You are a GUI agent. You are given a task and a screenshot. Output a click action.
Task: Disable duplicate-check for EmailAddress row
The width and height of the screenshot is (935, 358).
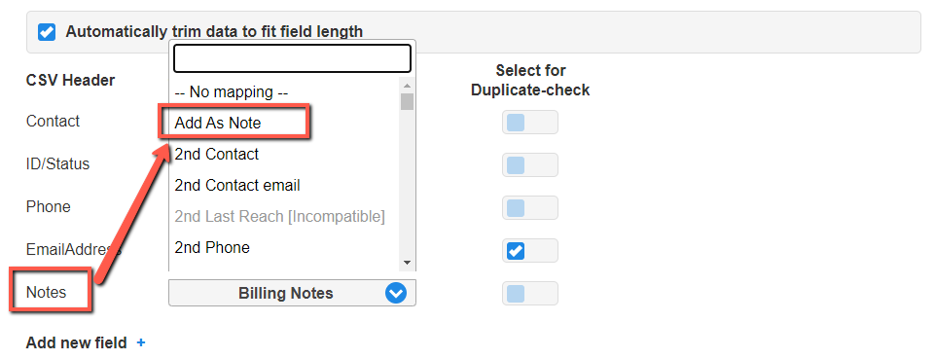529,251
